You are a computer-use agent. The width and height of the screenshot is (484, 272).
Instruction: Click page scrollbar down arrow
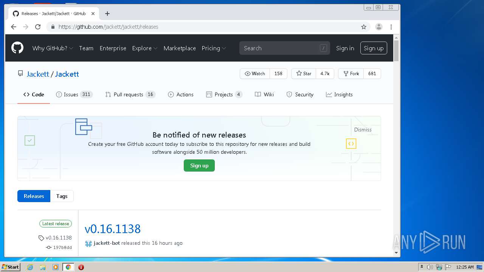click(x=396, y=252)
